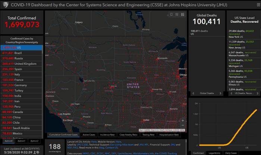Select Mexico in the country list
The height and width of the screenshot is (155, 261).
pos(21,133)
